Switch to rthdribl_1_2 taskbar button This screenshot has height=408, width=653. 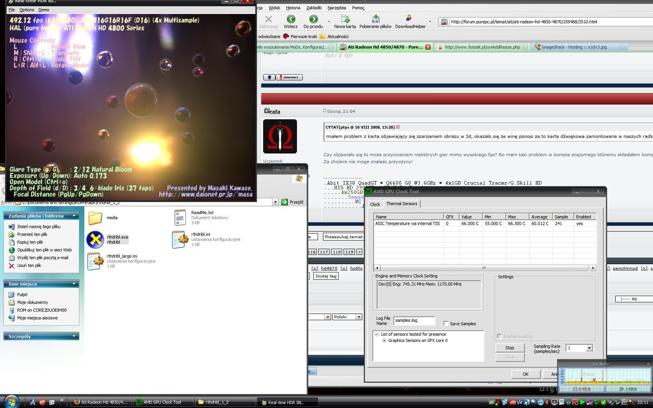(225, 402)
